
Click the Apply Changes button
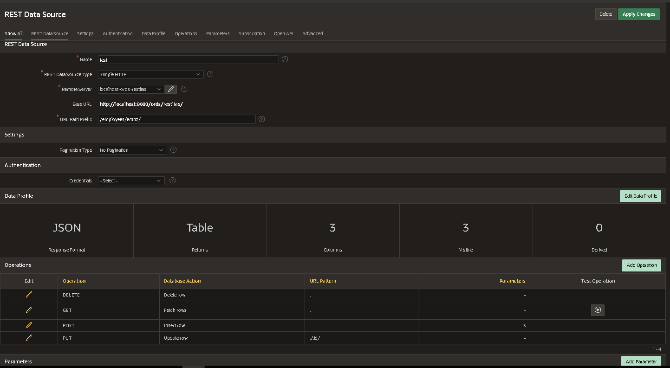pos(638,14)
